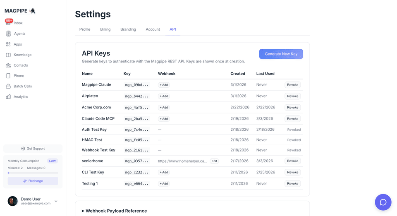397x216 pixels.
Task: Click the Get Support lifebuoy icon
Action: coord(23,149)
